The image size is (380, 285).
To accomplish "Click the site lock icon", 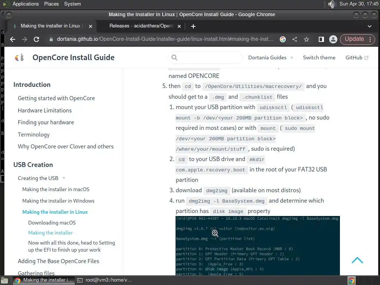I will click(51, 39).
